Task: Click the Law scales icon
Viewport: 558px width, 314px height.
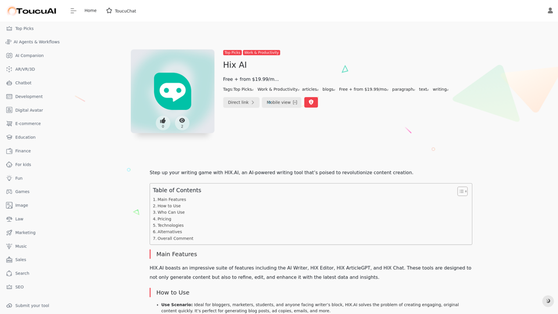Action: pos(9,219)
